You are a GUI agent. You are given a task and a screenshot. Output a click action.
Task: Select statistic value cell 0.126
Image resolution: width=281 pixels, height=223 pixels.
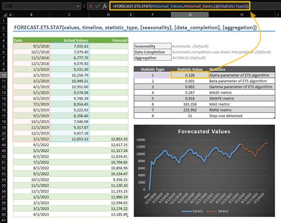(x=190, y=75)
